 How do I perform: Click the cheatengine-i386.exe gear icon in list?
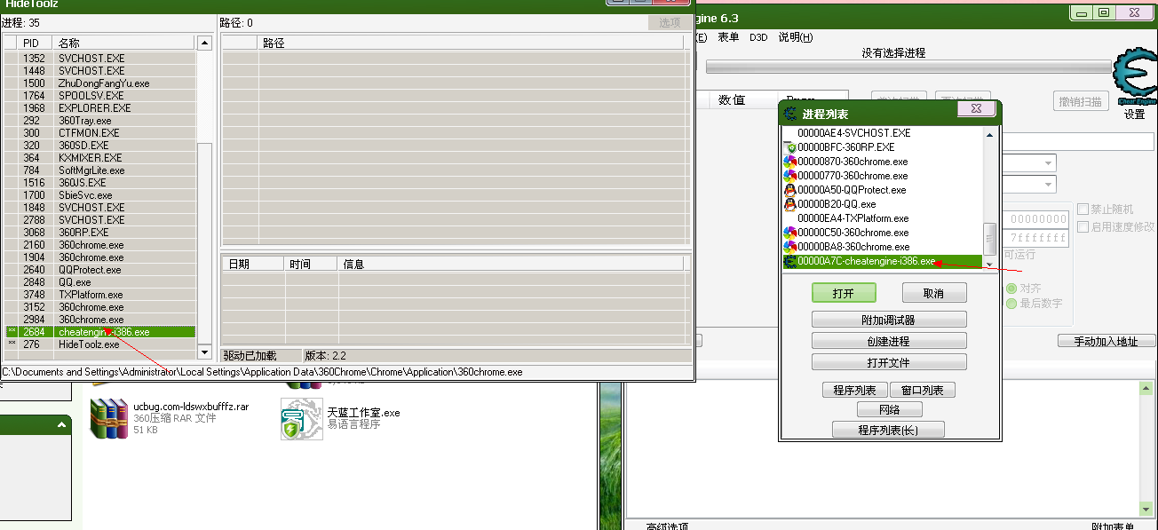[789, 261]
